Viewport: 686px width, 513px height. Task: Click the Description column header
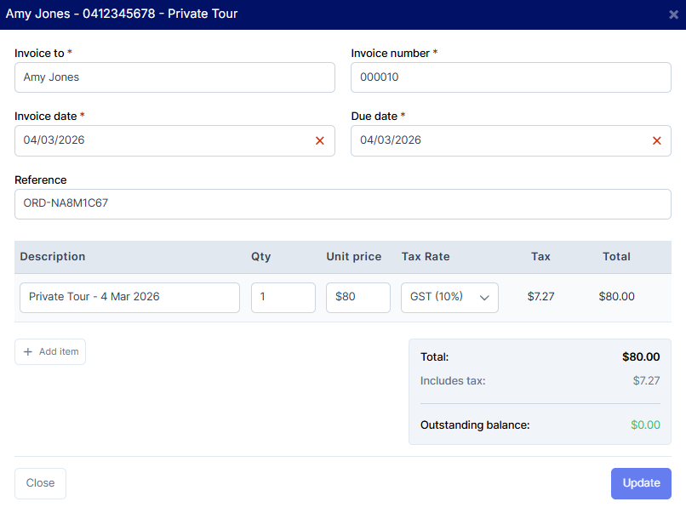pos(53,257)
